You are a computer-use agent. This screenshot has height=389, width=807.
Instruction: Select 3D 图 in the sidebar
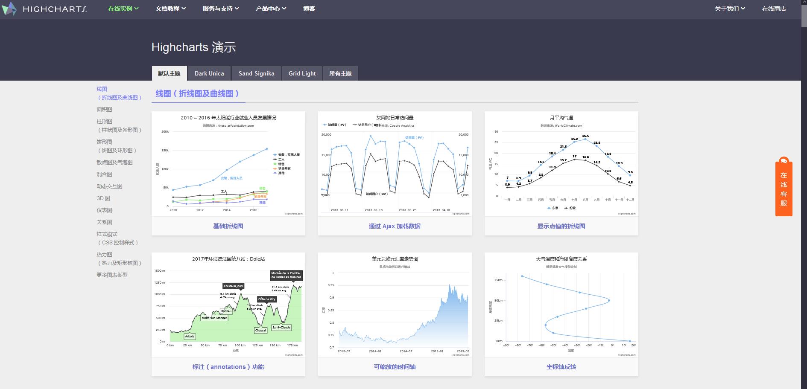pyautogui.click(x=103, y=198)
